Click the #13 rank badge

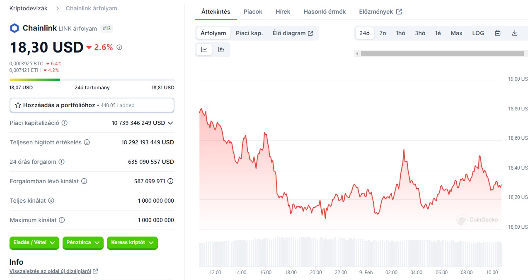click(x=107, y=29)
